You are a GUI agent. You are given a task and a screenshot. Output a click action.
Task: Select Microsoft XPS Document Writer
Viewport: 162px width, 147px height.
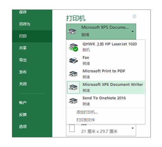[x=106, y=87]
